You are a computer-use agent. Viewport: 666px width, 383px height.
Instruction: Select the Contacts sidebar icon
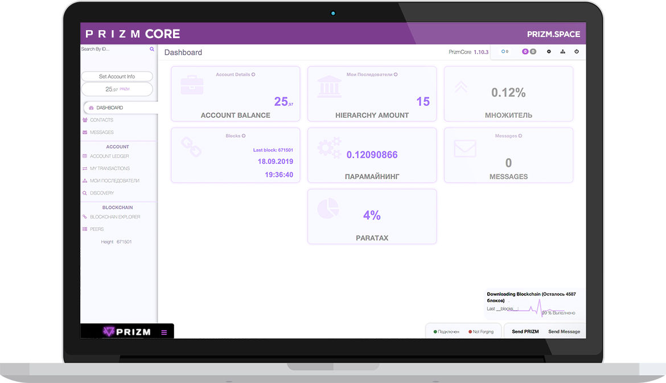(84, 120)
